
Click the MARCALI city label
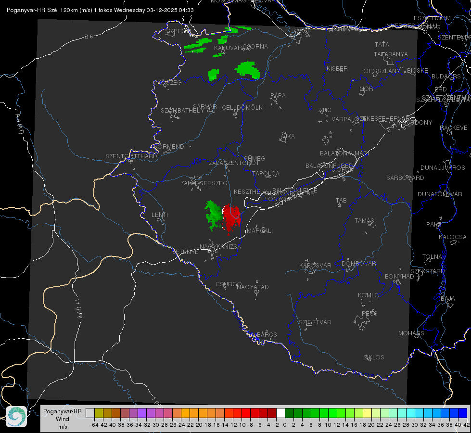(260, 231)
